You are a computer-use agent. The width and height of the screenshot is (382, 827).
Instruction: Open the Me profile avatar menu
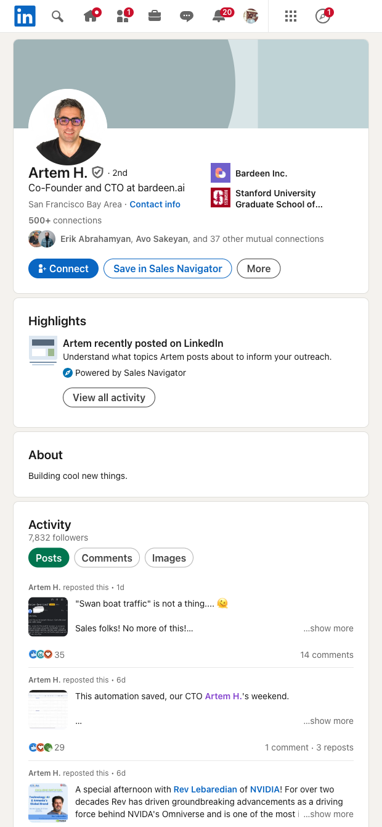click(251, 17)
